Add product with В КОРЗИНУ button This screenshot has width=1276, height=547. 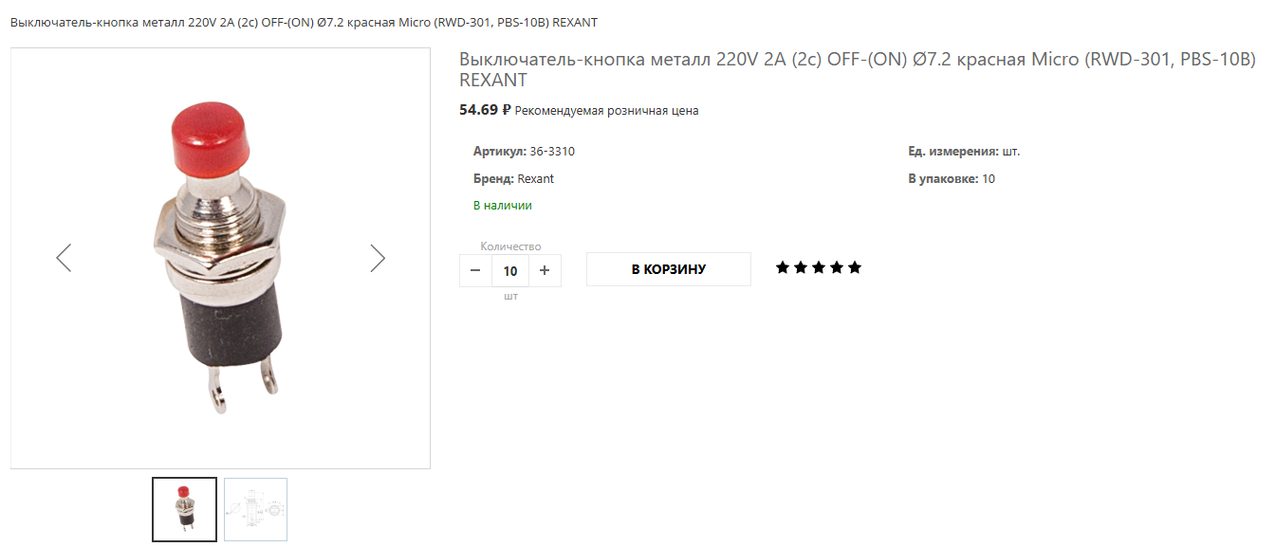click(668, 269)
